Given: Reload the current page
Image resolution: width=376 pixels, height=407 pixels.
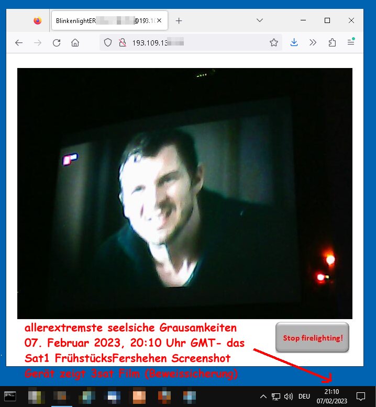Looking at the screenshot, I should tap(57, 42).
